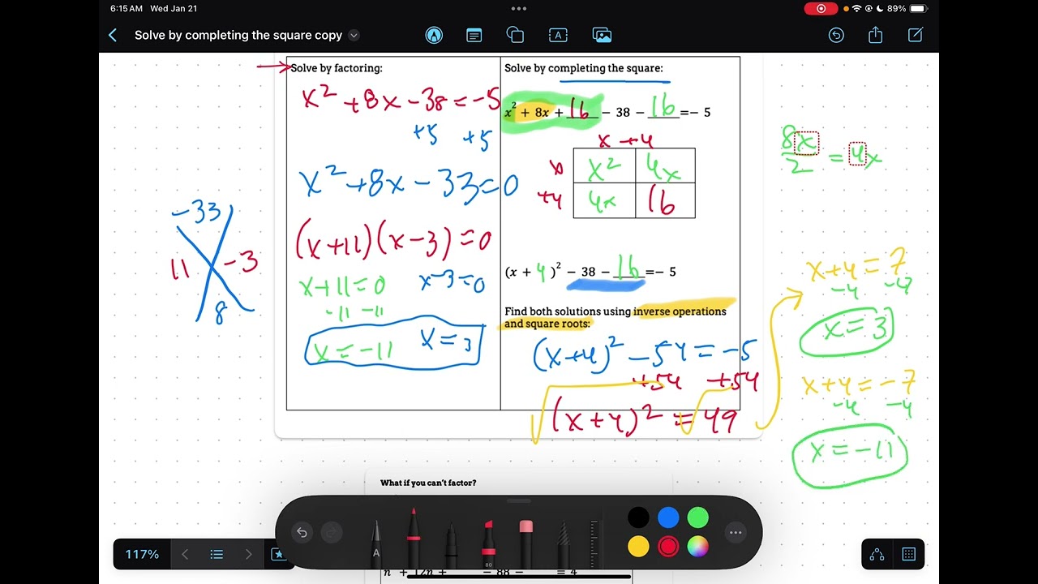Tap the Wi-Fi status icon
This screenshot has width=1038, height=584.
[857, 8]
